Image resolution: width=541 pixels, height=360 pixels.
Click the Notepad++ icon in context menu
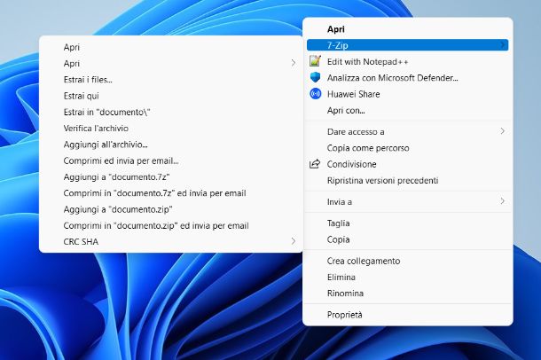pos(315,61)
